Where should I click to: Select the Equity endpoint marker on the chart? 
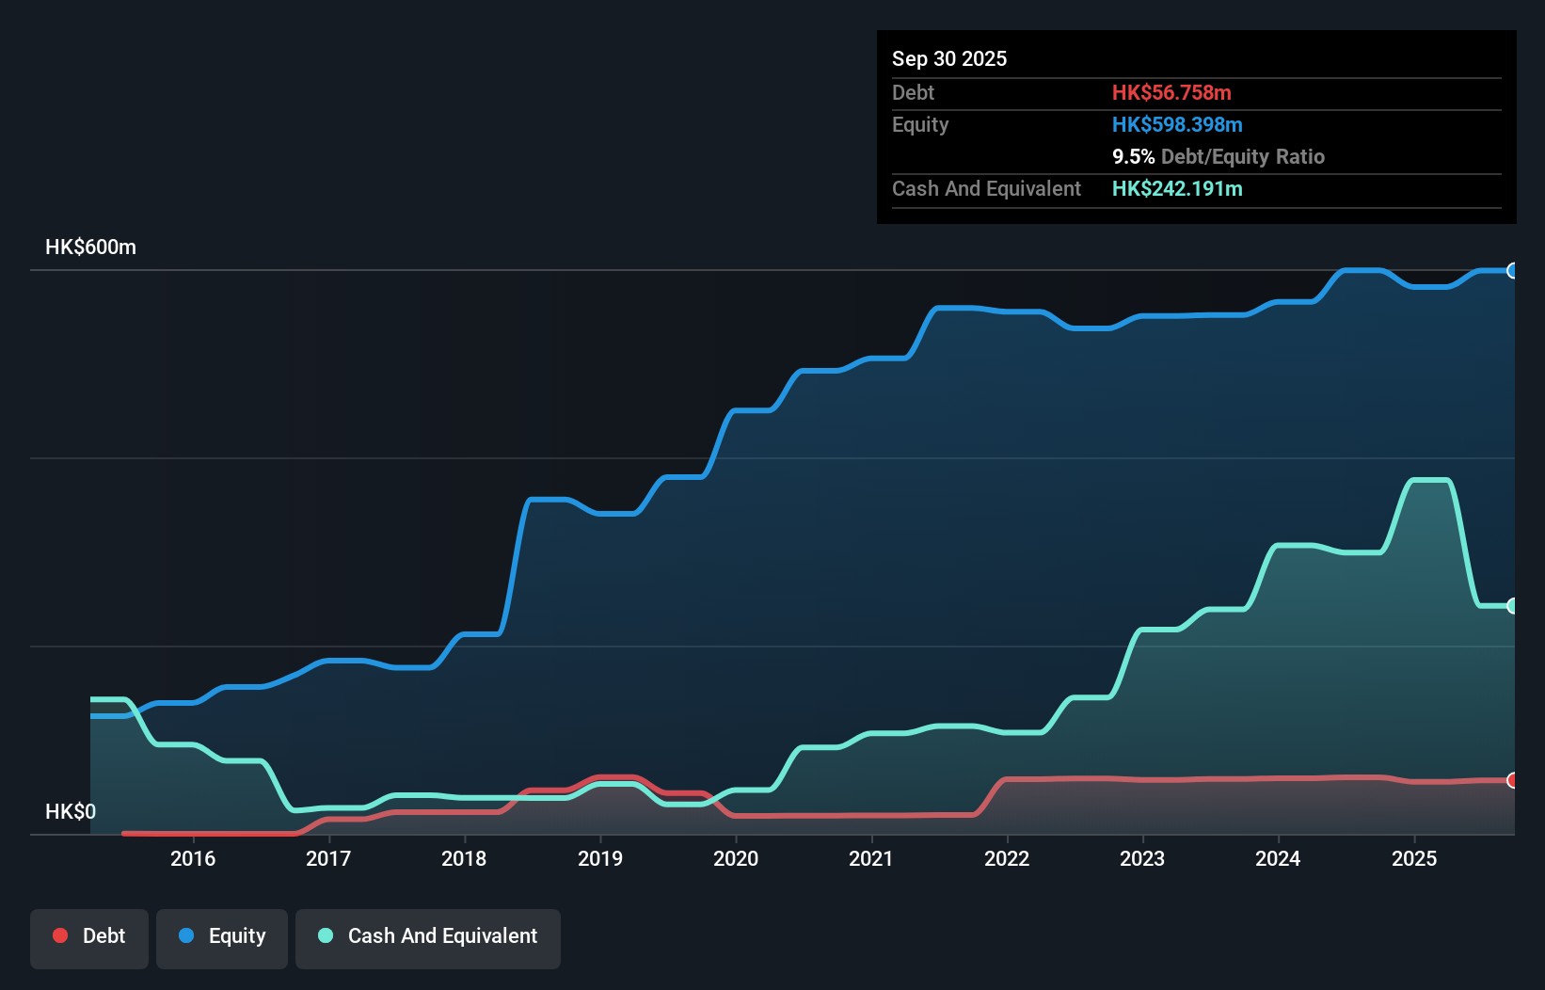[x=1512, y=271]
